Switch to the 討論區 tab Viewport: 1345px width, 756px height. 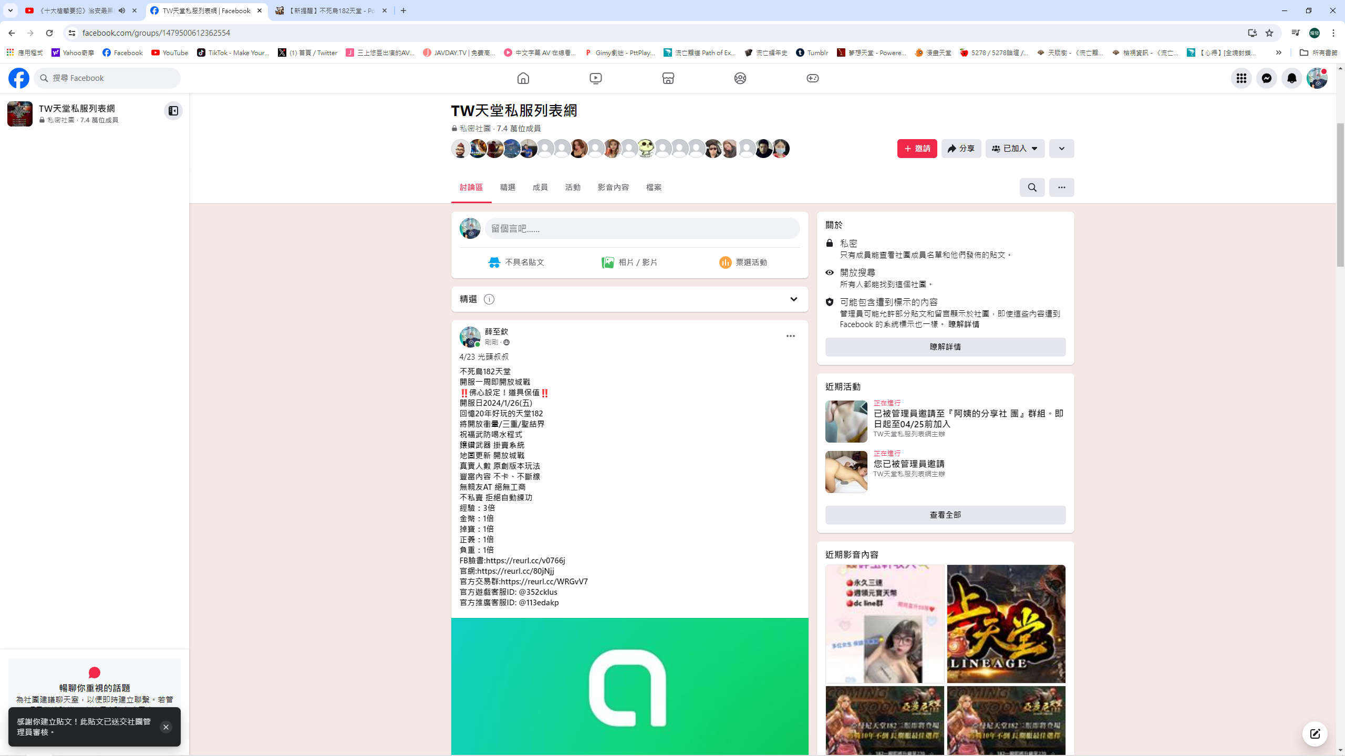coord(471,187)
